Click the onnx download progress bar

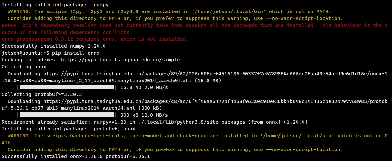[x=67, y=87]
